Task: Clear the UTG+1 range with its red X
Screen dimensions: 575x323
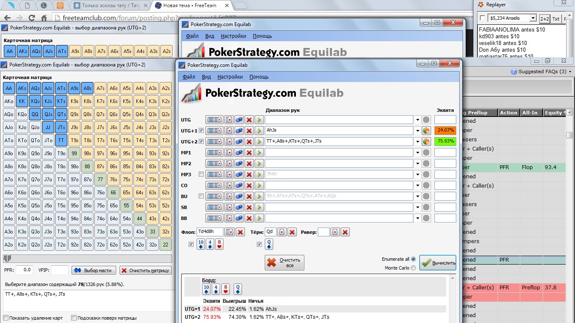Action: point(249,131)
